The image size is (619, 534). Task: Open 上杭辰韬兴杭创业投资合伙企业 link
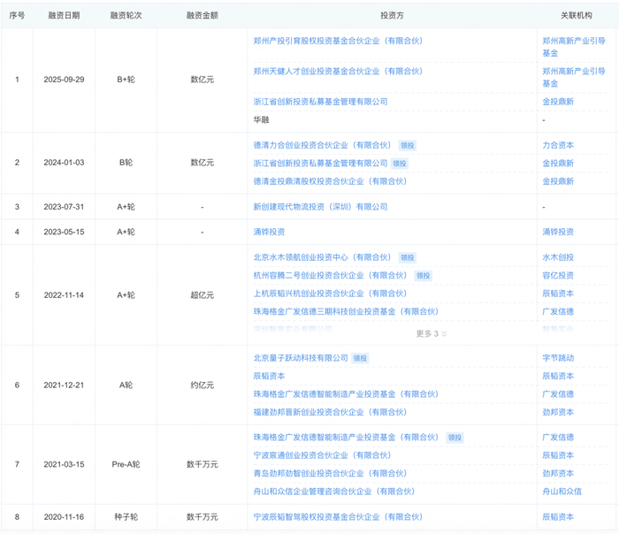coord(330,294)
